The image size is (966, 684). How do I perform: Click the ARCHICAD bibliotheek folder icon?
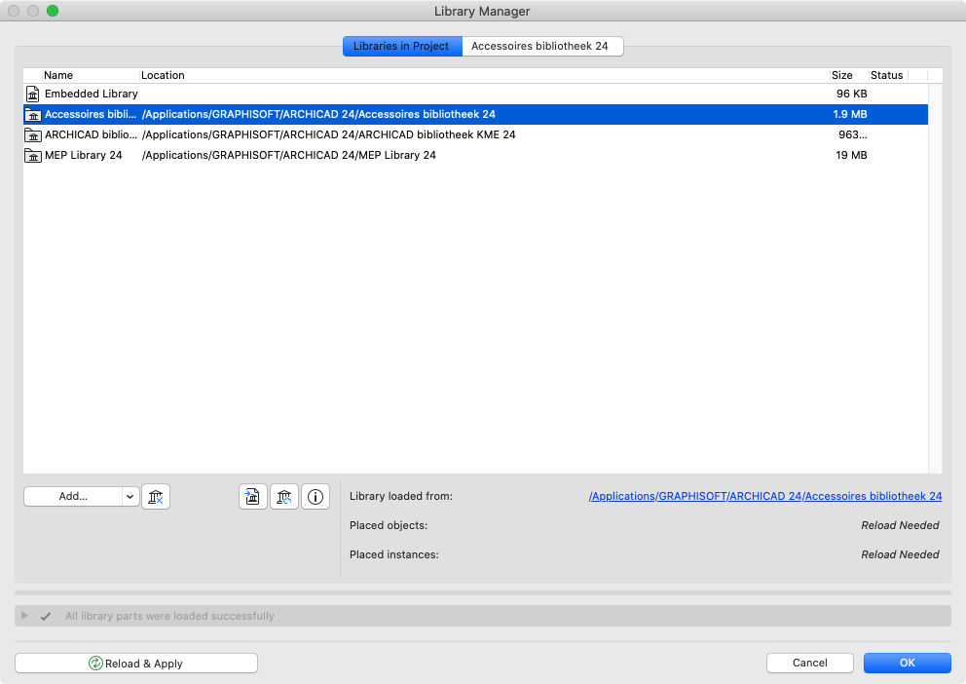click(x=33, y=134)
